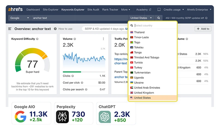218x131 pixels.
Task: Click the Add to button
Action: 203,29
